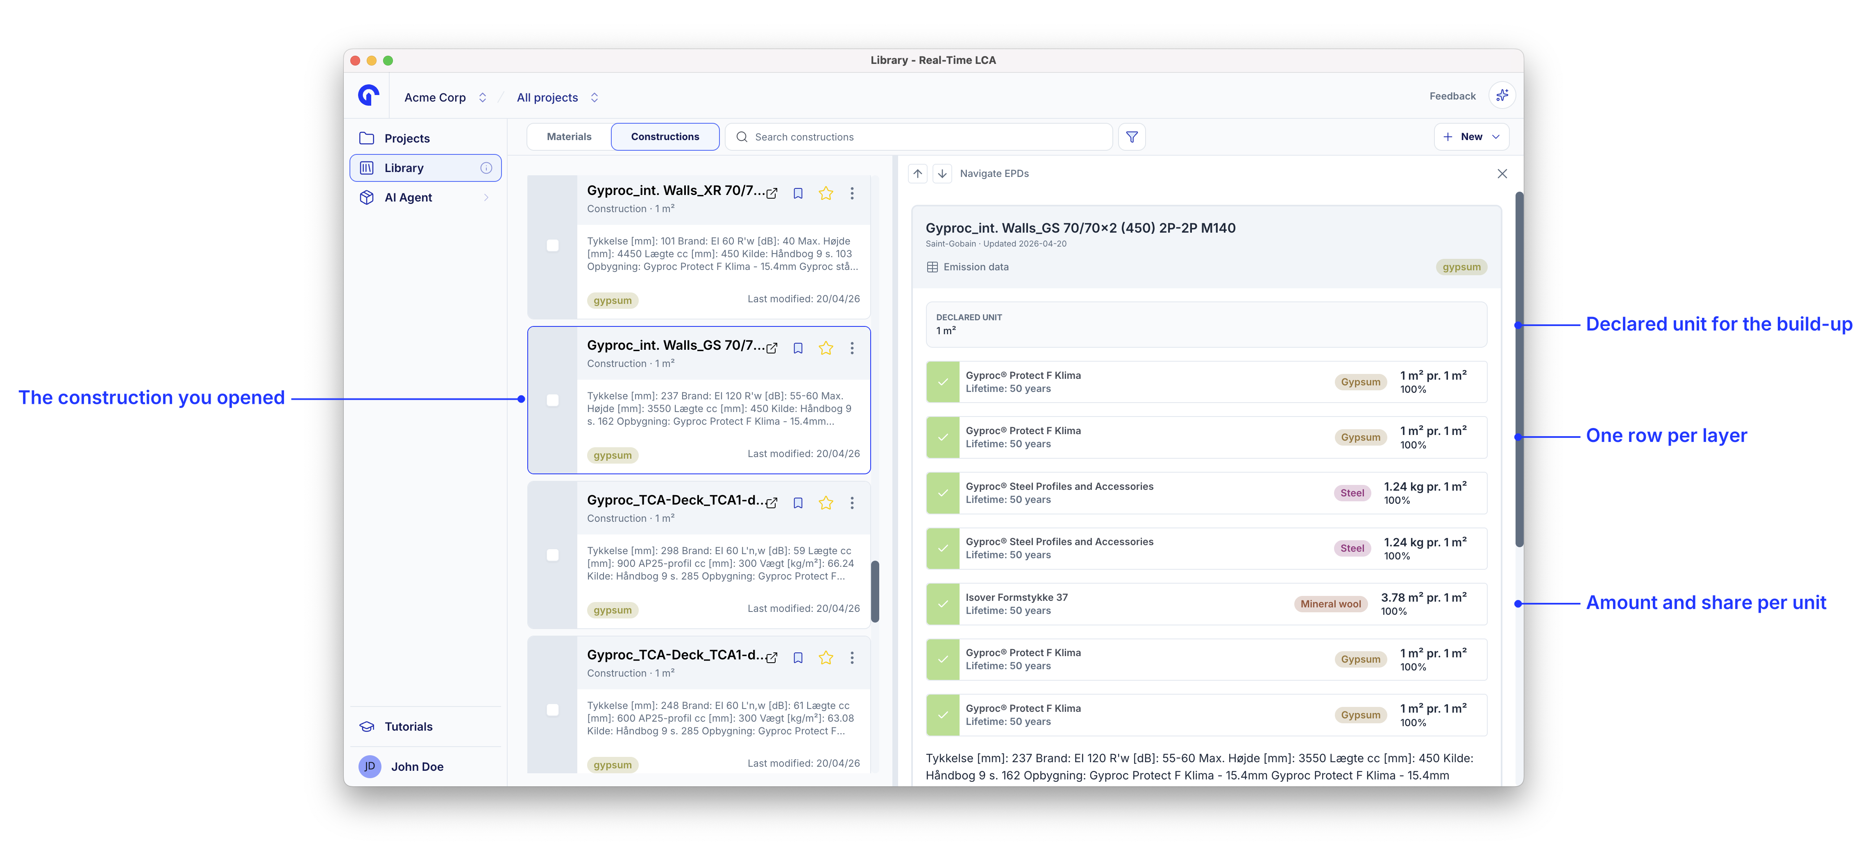
Task: Click the AI sparkle icon beside Feedback
Action: pyautogui.click(x=1501, y=96)
